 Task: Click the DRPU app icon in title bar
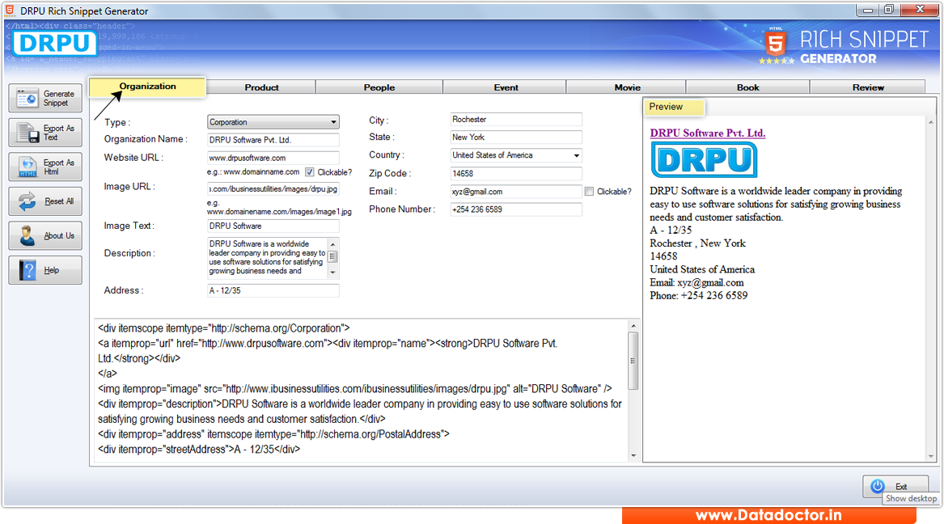click(x=10, y=11)
